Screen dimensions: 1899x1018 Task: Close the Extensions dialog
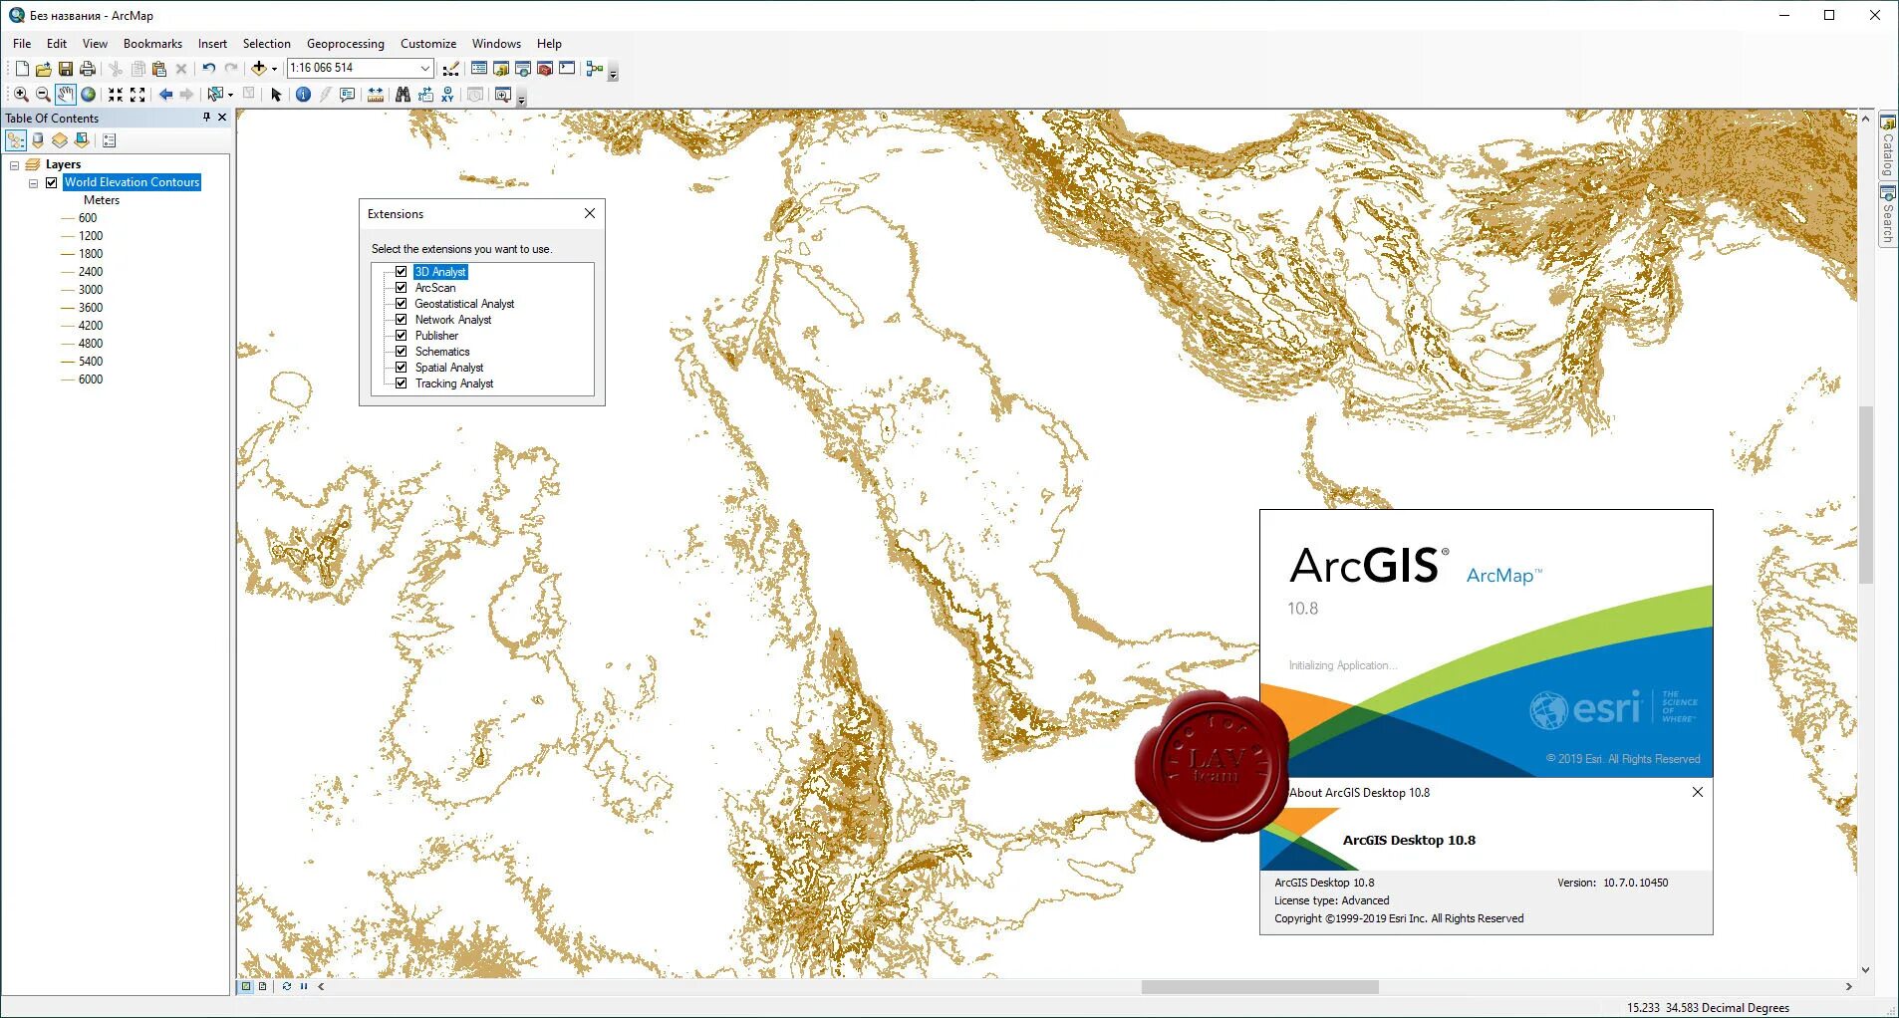[590, 213]
